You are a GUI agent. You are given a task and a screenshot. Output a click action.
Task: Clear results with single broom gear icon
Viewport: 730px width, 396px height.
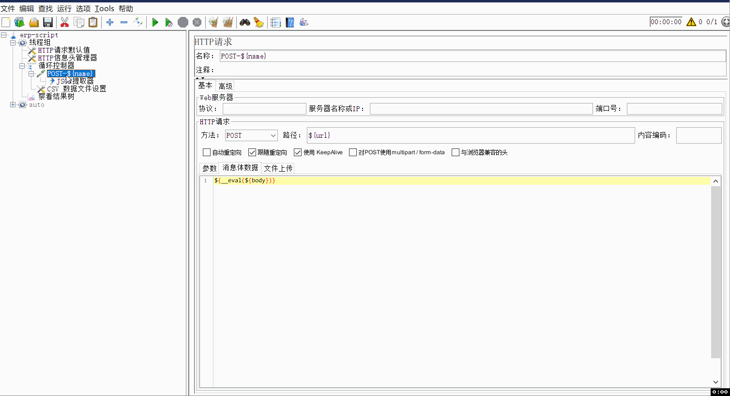point(213,22)
